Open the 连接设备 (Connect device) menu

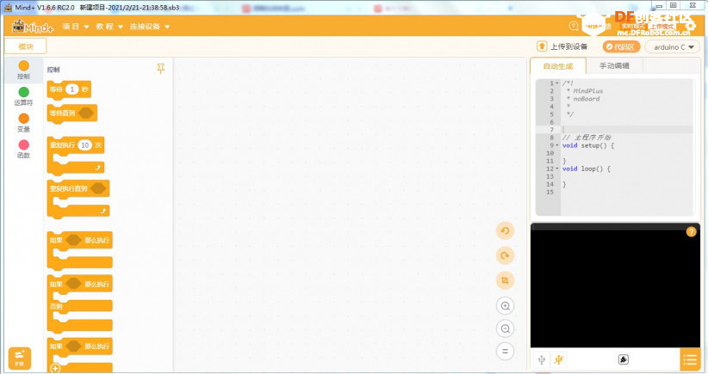[150, 27]
